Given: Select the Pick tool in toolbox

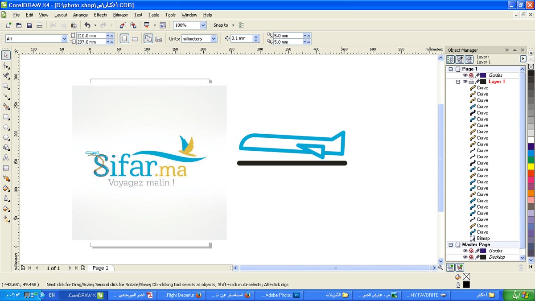Looking at the screenshot, I should [6, 55].
